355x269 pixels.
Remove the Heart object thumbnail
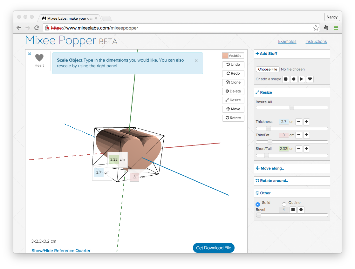(x=30, y=54)
